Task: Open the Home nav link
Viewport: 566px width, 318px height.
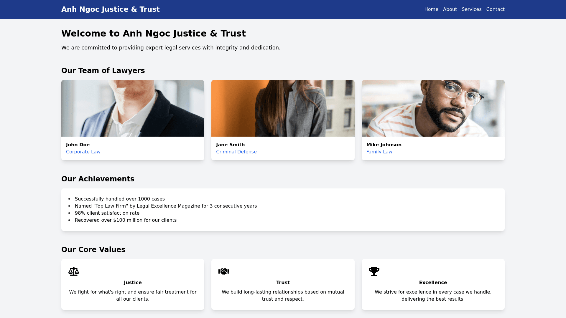Action: 431,9
